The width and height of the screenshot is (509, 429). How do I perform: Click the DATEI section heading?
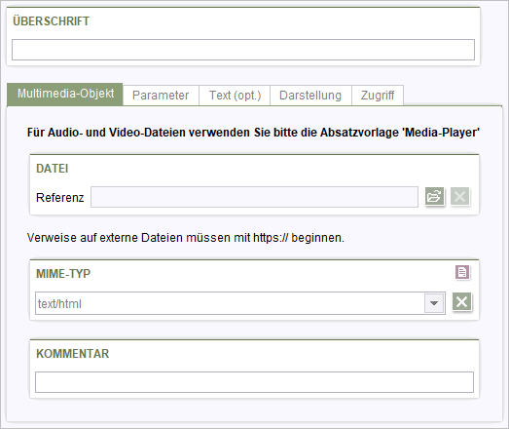[x=53, y=169]
